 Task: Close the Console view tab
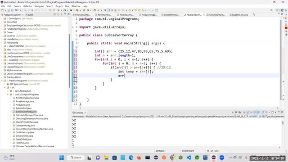click(x=85, y=112)
